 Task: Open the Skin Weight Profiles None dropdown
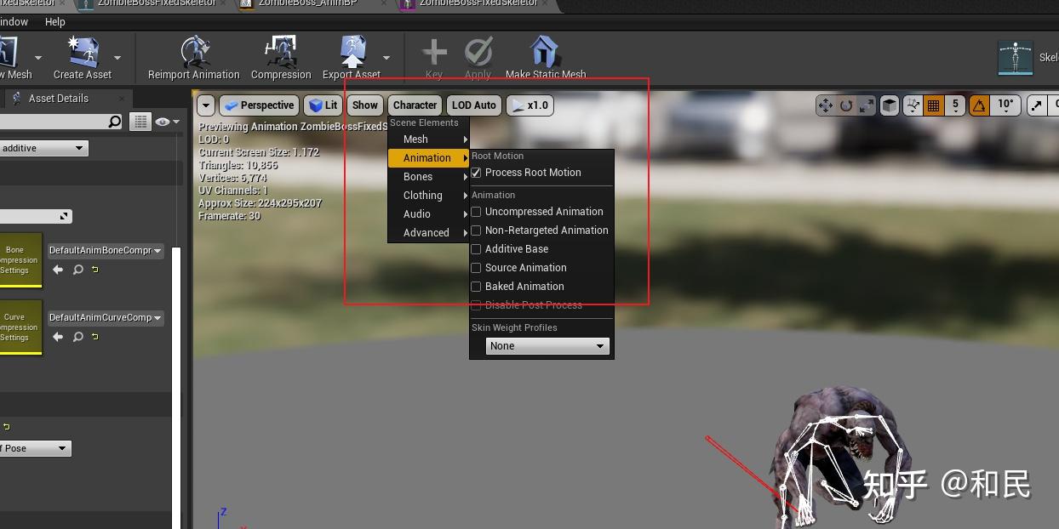tap(547, 345)
